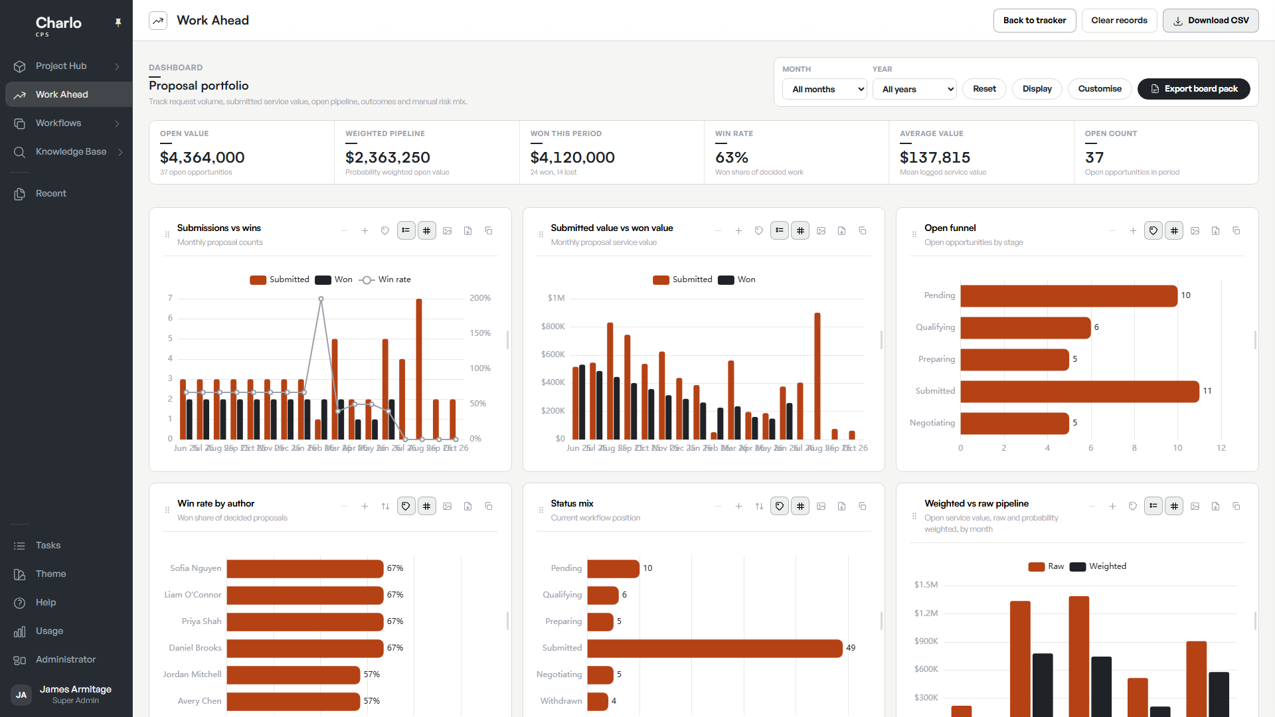Toggle legend on Submitted value vs won value card
This screenshot has height=717, width=1275.
click(x=780, y=231)
